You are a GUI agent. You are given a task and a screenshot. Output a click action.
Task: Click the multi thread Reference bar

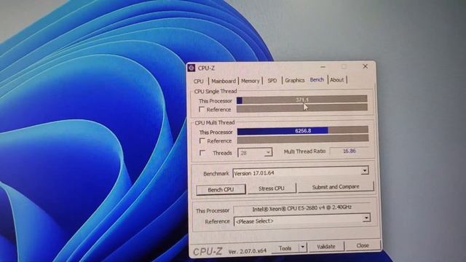pyautogui.click(x=303, y=139)
